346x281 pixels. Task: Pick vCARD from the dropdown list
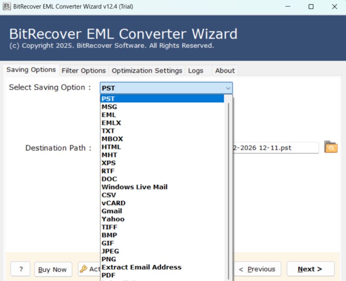113,203
